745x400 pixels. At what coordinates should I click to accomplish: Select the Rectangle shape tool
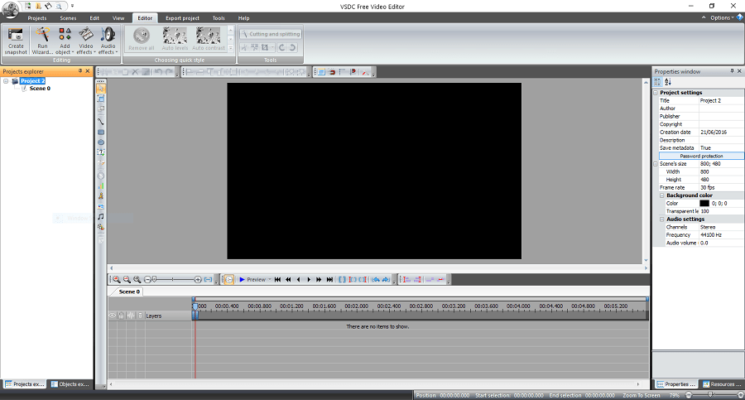pos(101,132)
